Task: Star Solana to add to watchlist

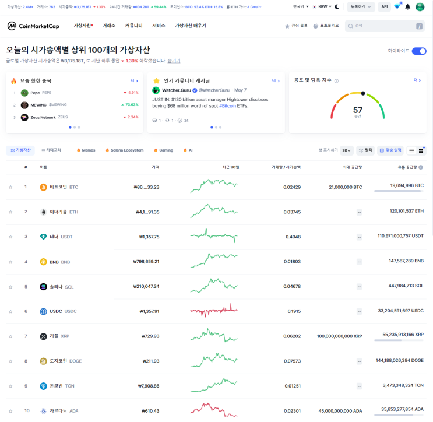Action: [x=10, y=287]
